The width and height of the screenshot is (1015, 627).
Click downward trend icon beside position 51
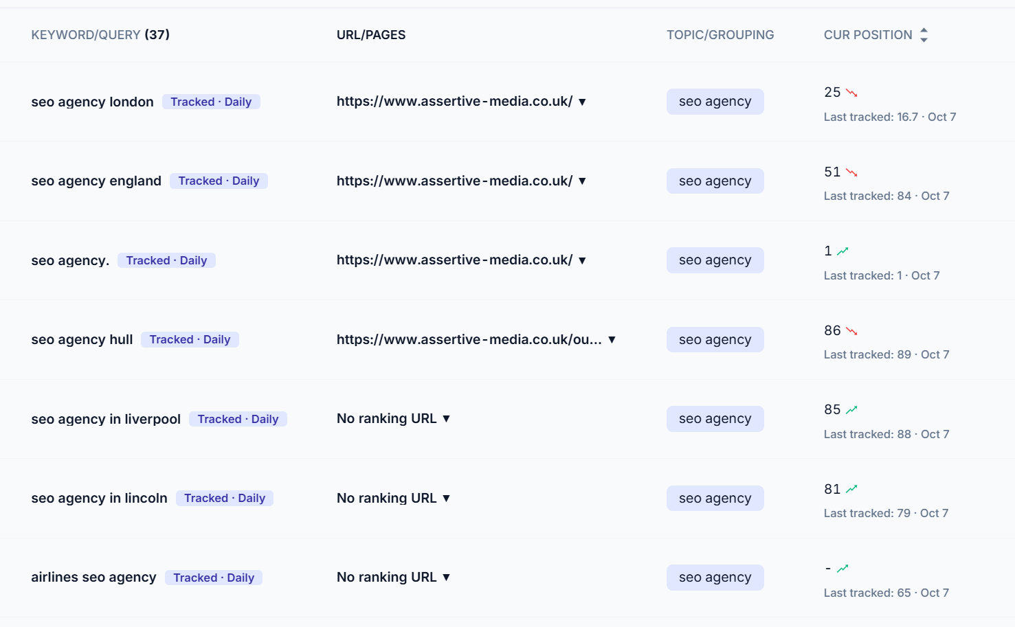(x=851, y=172)
